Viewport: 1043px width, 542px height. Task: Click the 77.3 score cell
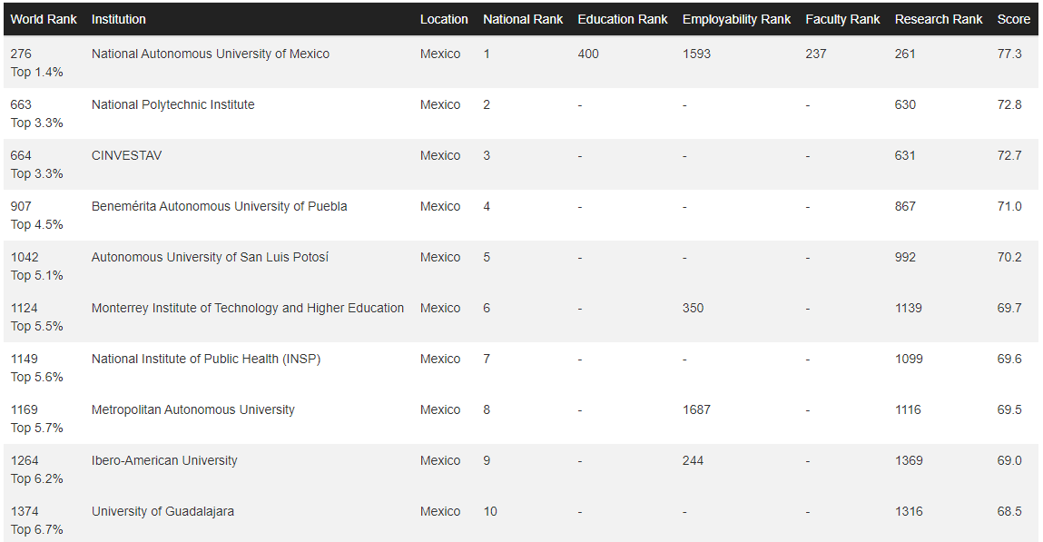pyautogui.click(x=1009, y=54)
